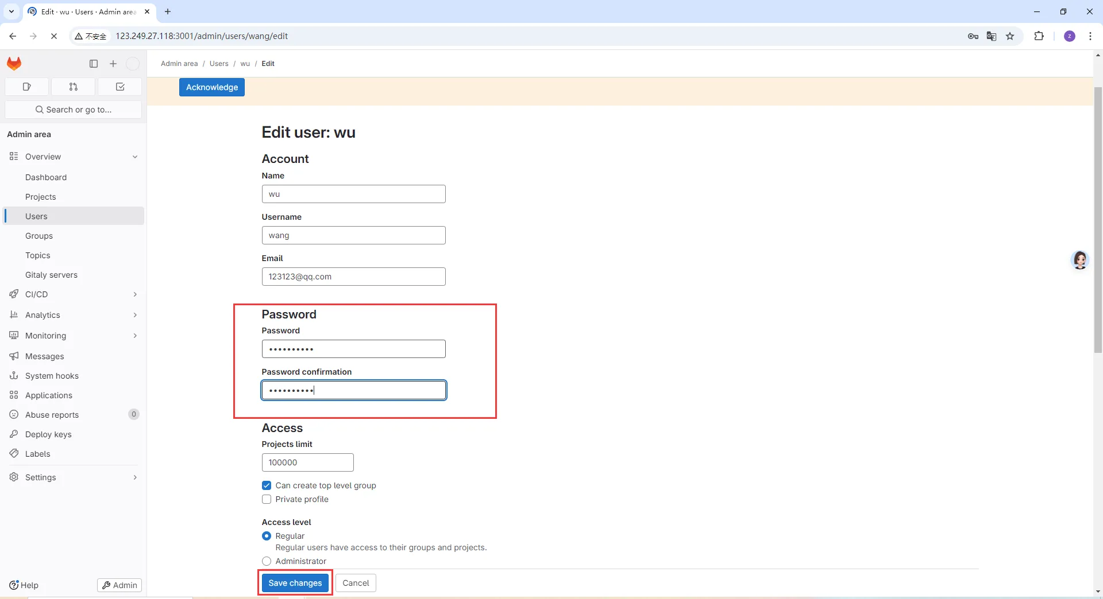Viewport: 1103px width, 599px height.
Task: Open Messages in the admin sidebar
Action: (73, 356)
